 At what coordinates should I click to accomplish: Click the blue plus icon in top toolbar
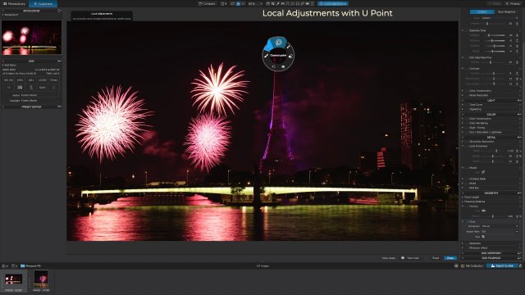238,3
